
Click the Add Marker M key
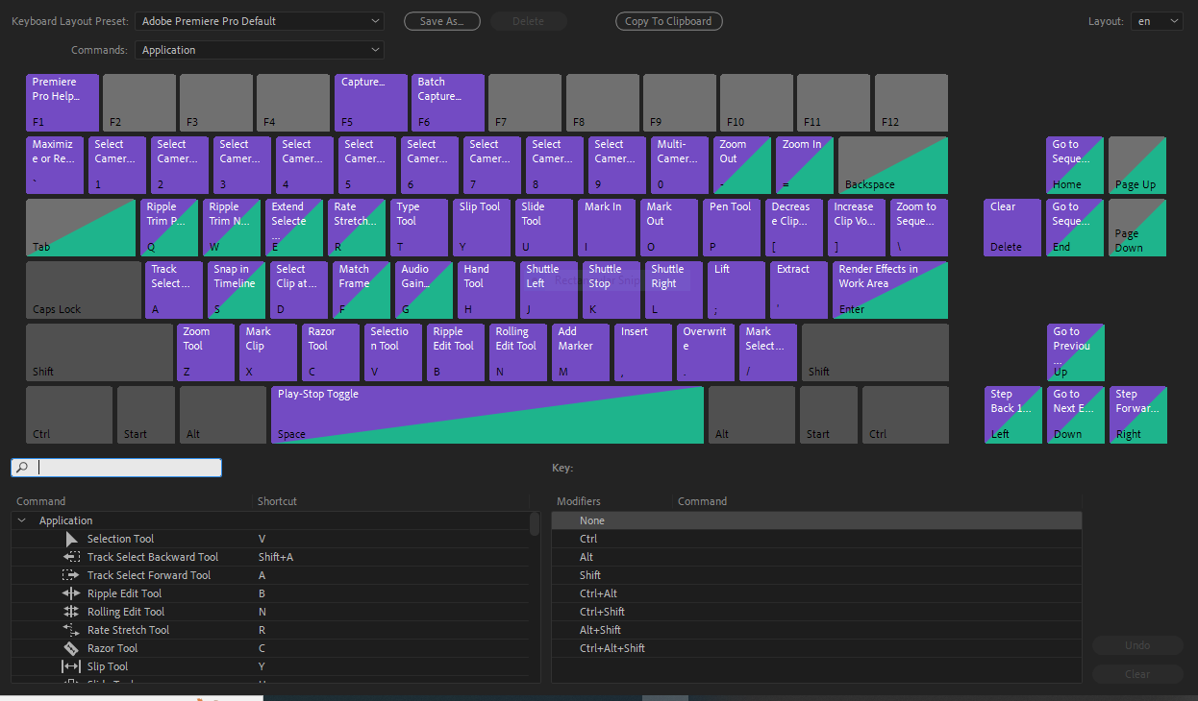pos(581,352)
